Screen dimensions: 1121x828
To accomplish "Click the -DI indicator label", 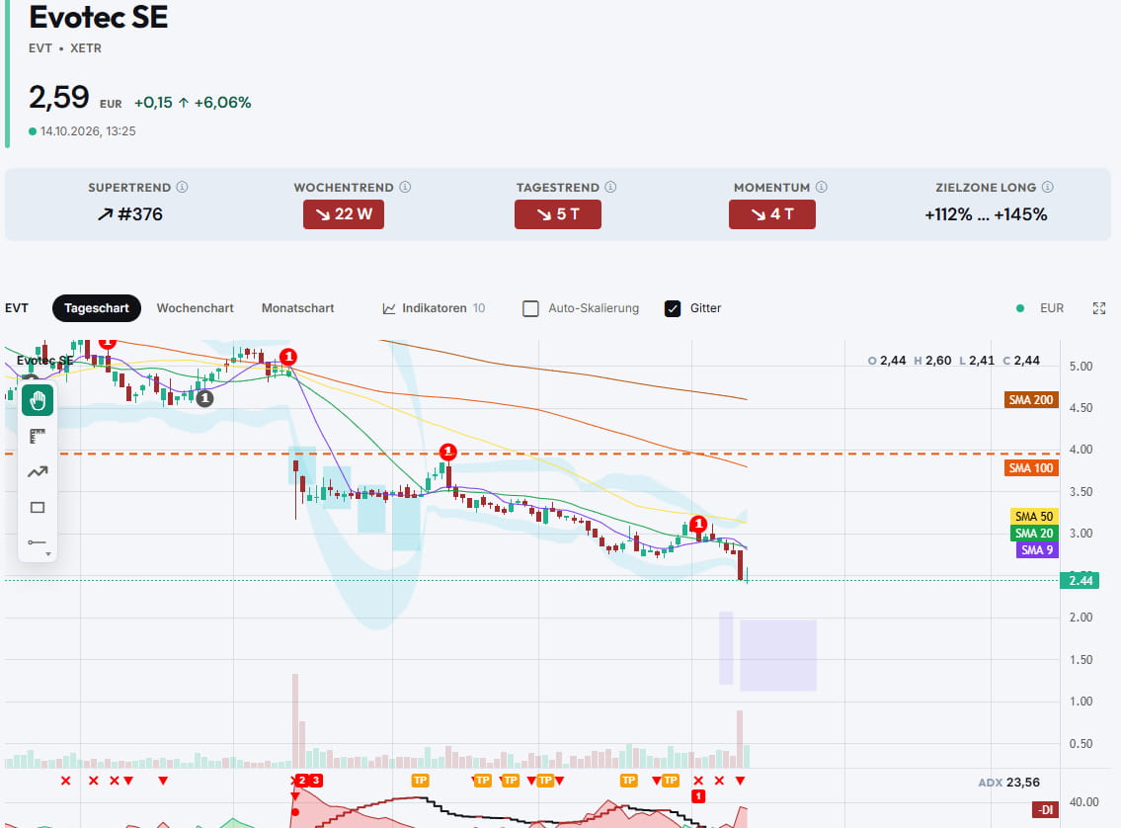I will (1046, 810).
